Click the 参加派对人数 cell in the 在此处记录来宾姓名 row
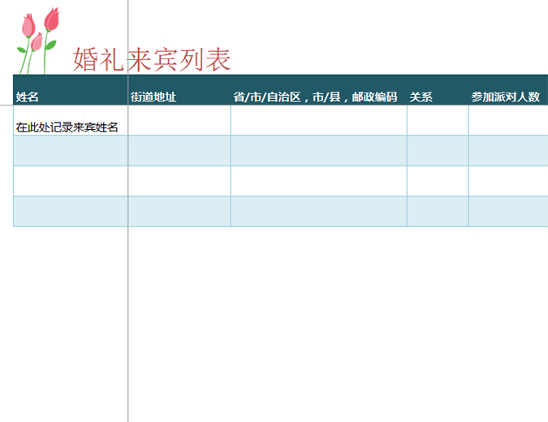 [x=508, y=120]
